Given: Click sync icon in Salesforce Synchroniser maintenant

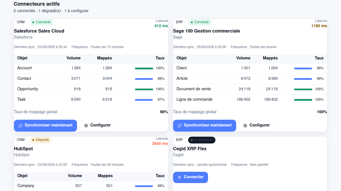Looking at the screenshot, I should click(x=20, y=126).
